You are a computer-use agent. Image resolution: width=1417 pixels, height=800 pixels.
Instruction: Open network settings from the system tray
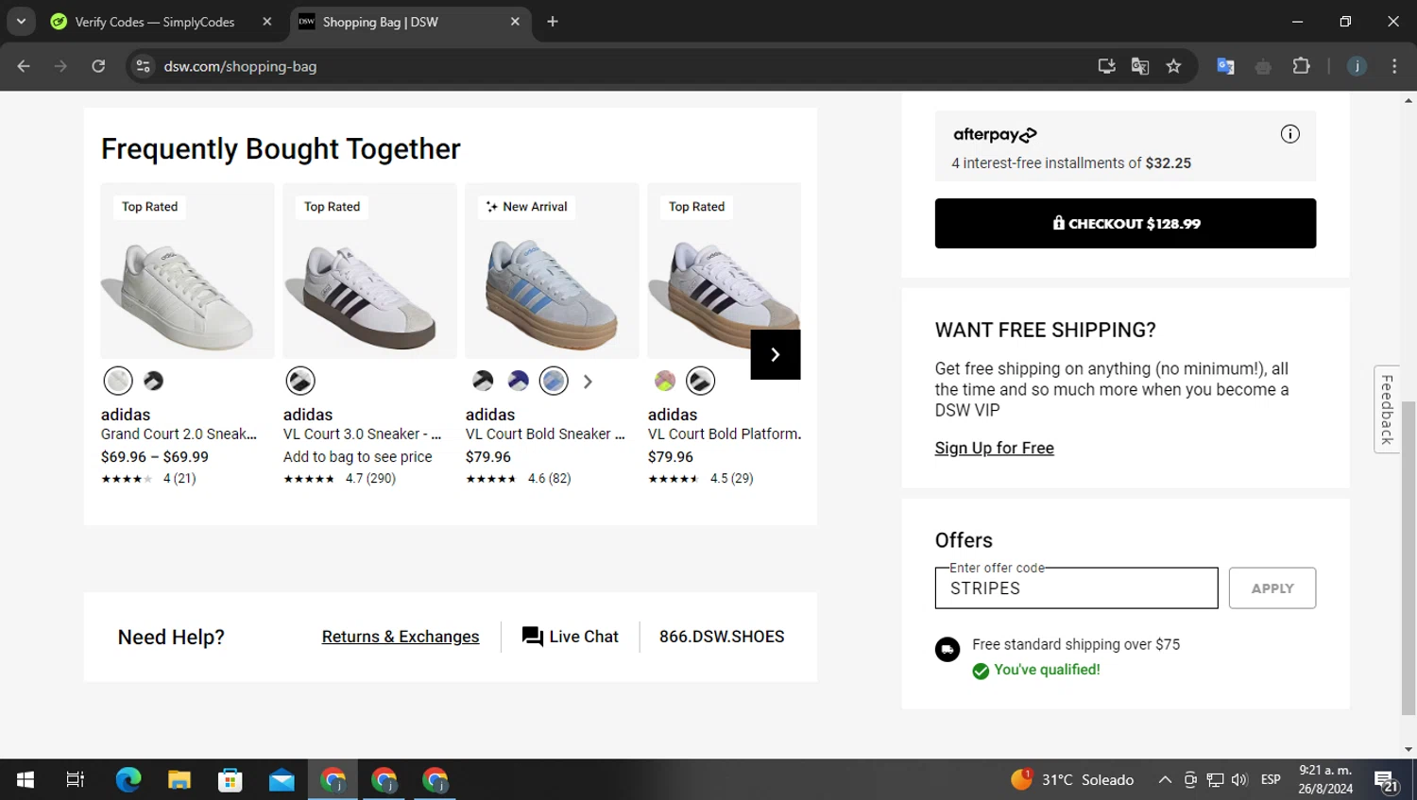coord(1215,779)
